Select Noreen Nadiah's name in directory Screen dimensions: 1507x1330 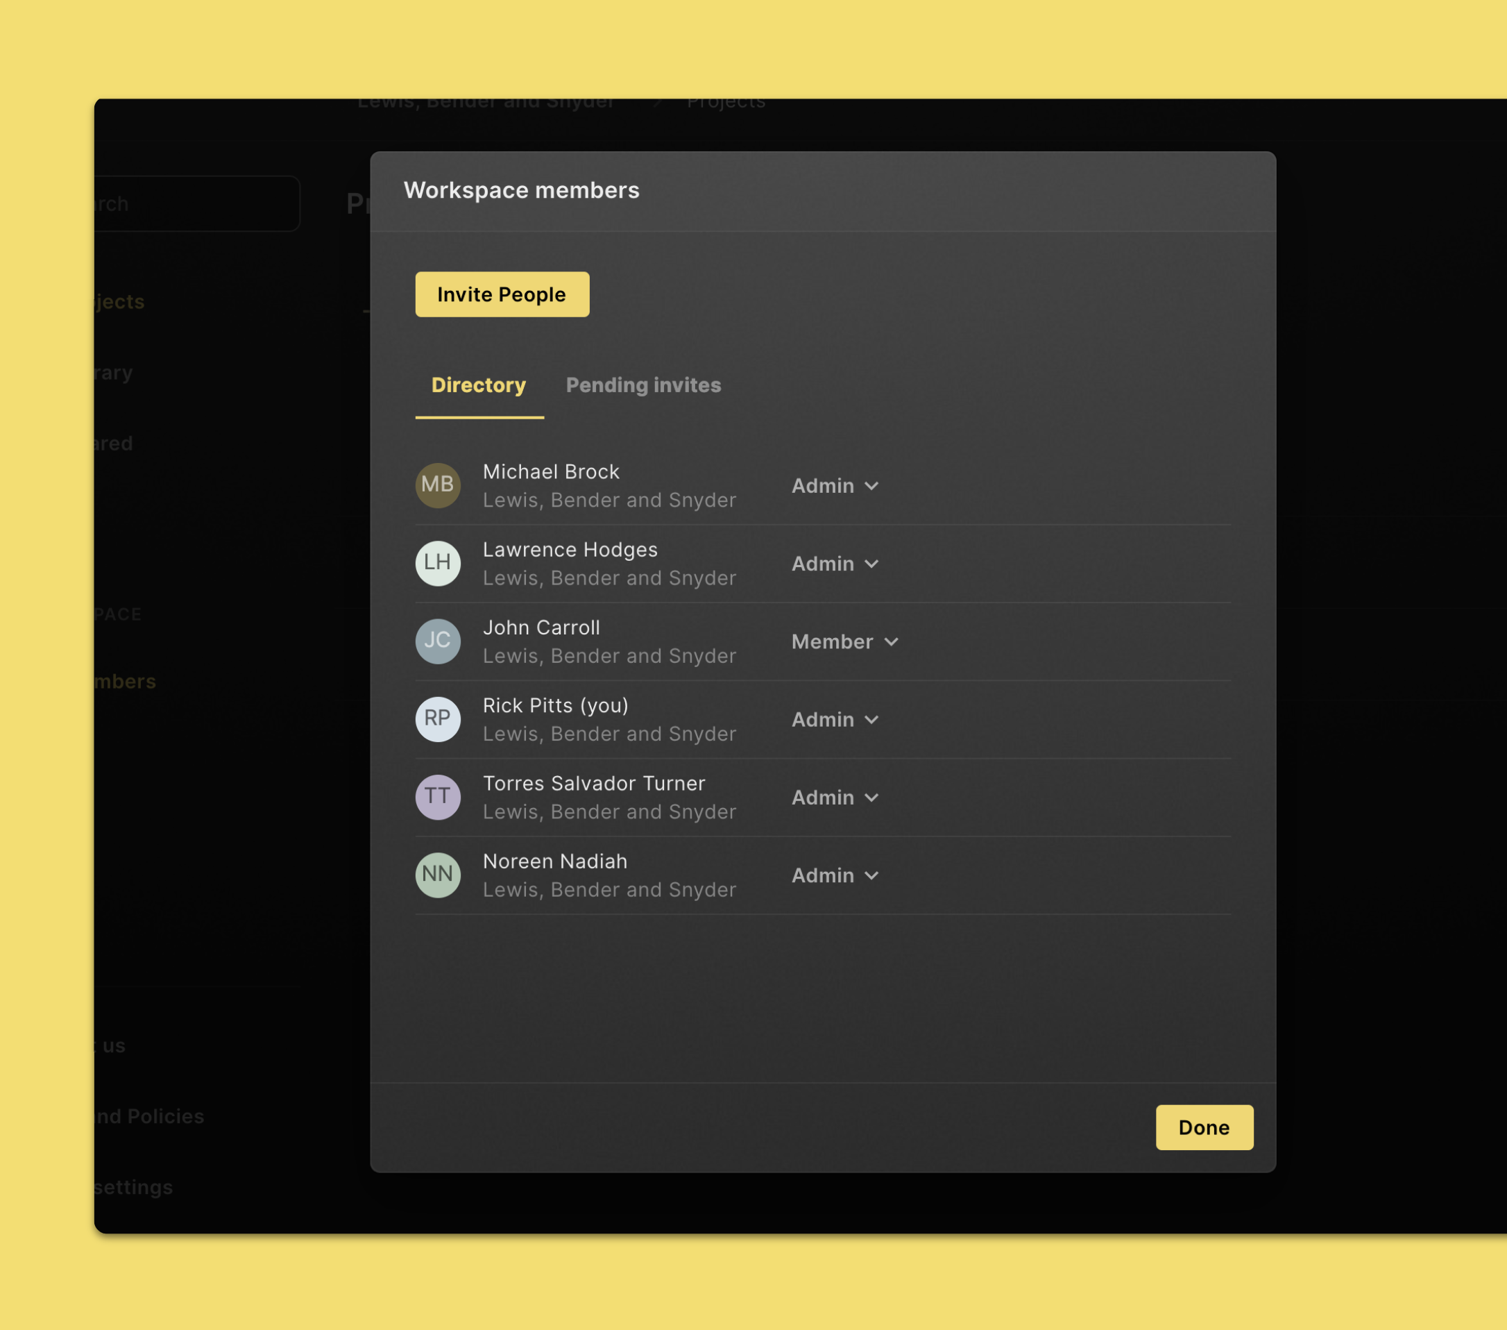tap(555, 861)
